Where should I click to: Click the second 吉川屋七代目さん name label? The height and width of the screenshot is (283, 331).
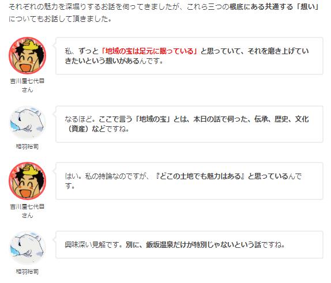(x=27, y=210)
